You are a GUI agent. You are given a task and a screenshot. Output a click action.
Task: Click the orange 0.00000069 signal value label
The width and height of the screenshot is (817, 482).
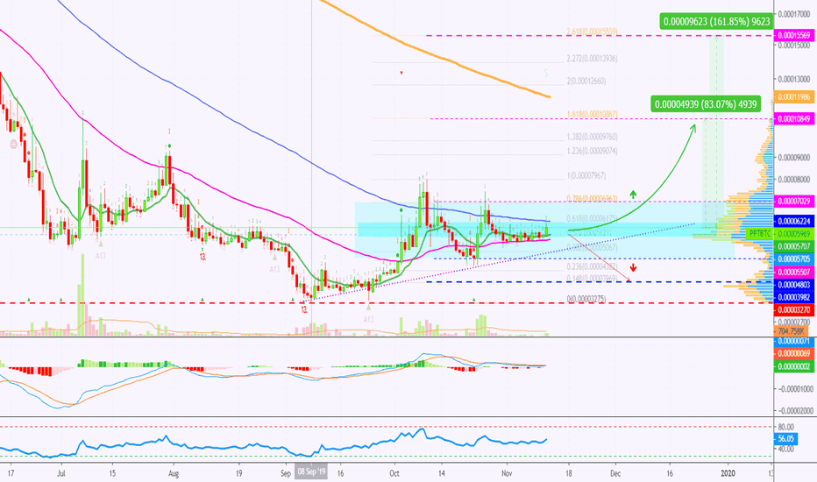(x=794, y=354)
